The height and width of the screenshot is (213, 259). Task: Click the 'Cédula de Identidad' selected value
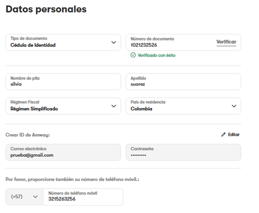pos(33,45)
